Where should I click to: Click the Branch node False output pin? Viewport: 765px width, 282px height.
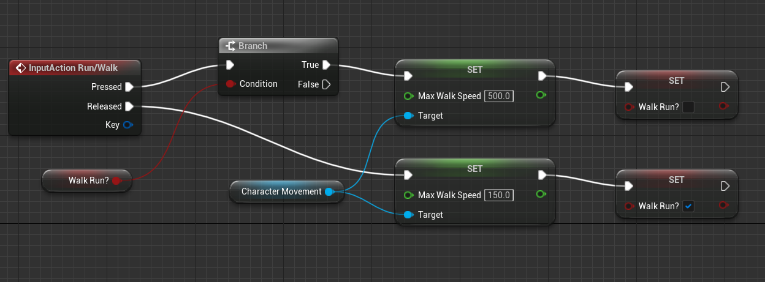(327, 84)
